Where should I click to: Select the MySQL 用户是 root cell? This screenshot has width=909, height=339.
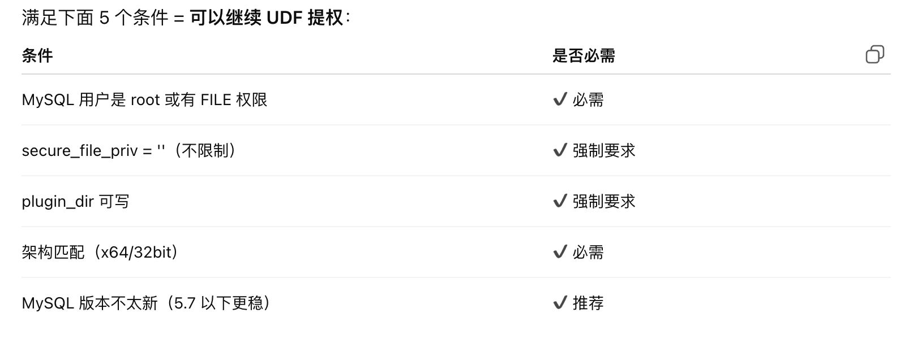(x=144, y=100)
